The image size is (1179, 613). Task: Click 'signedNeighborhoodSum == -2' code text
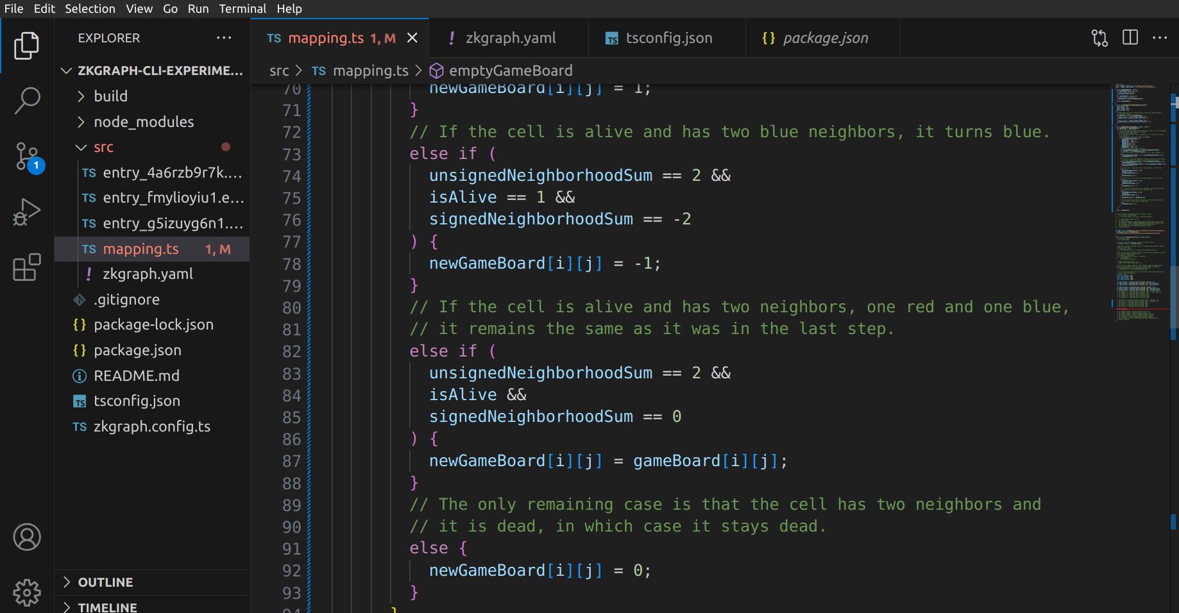pos(560,219)
